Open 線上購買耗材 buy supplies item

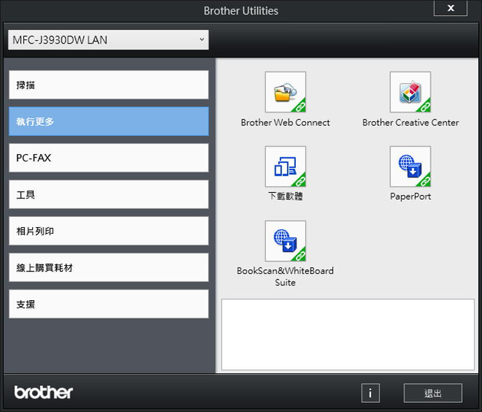[109, 268]
